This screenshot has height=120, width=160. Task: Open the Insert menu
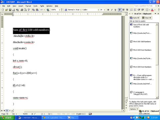(21, 6)
